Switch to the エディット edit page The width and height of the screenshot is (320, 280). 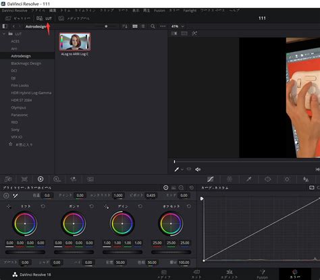pos(230,274)
